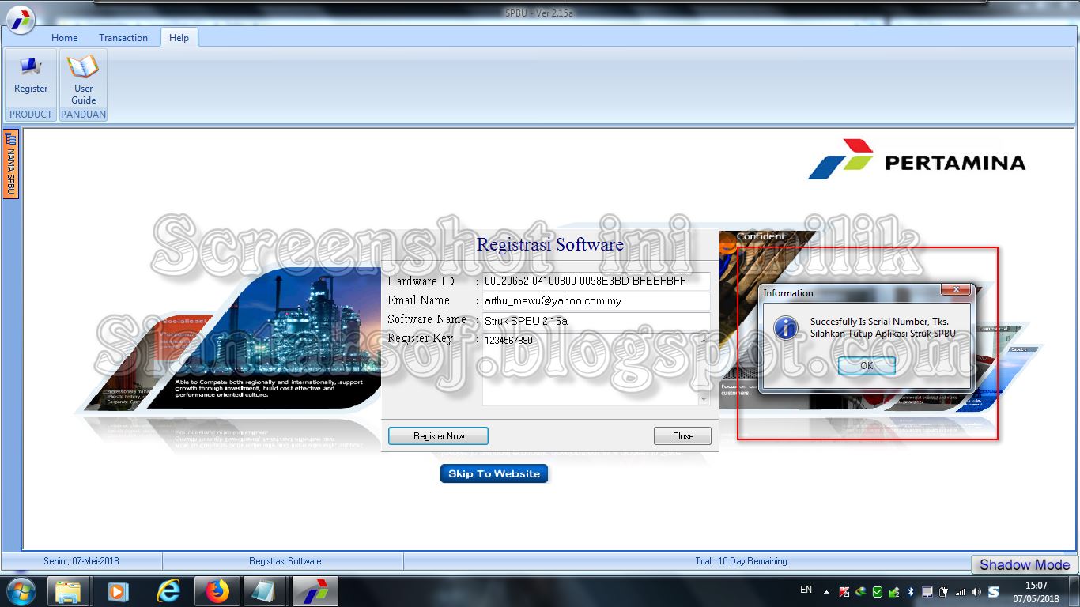This screenshot has height=607, width=1080.
Task: Click the volume speaker tray icon
Action: pyautogui.click(x=977, y=591)
